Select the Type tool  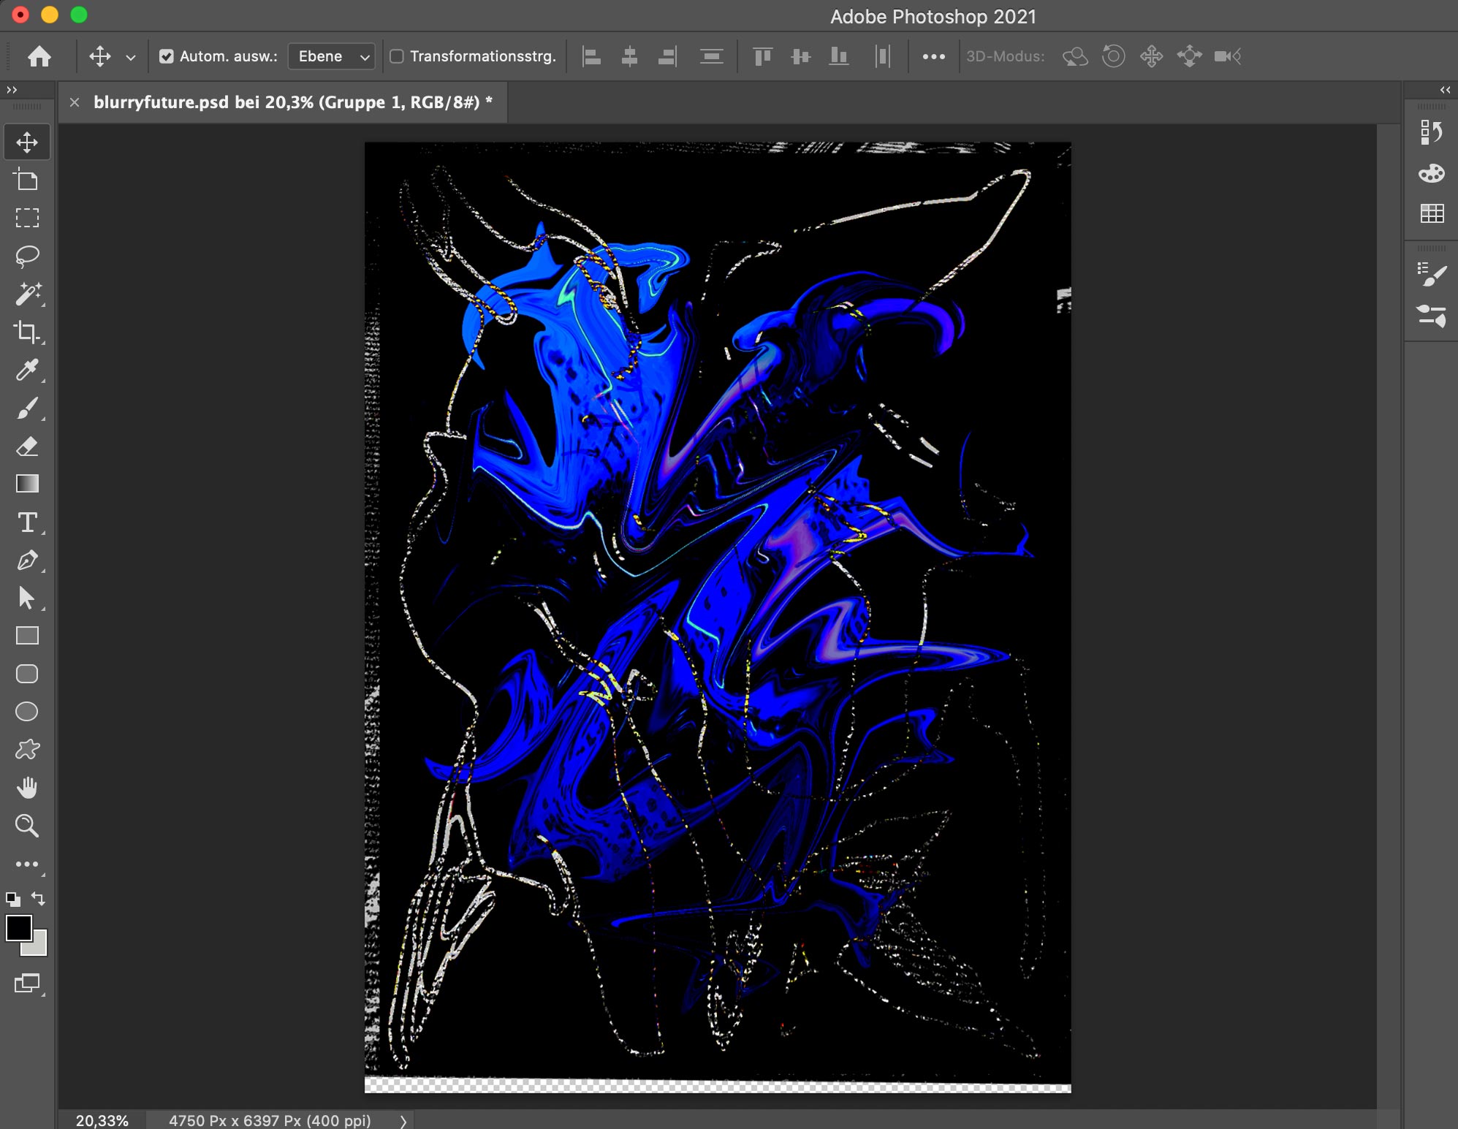pos(27,522)
